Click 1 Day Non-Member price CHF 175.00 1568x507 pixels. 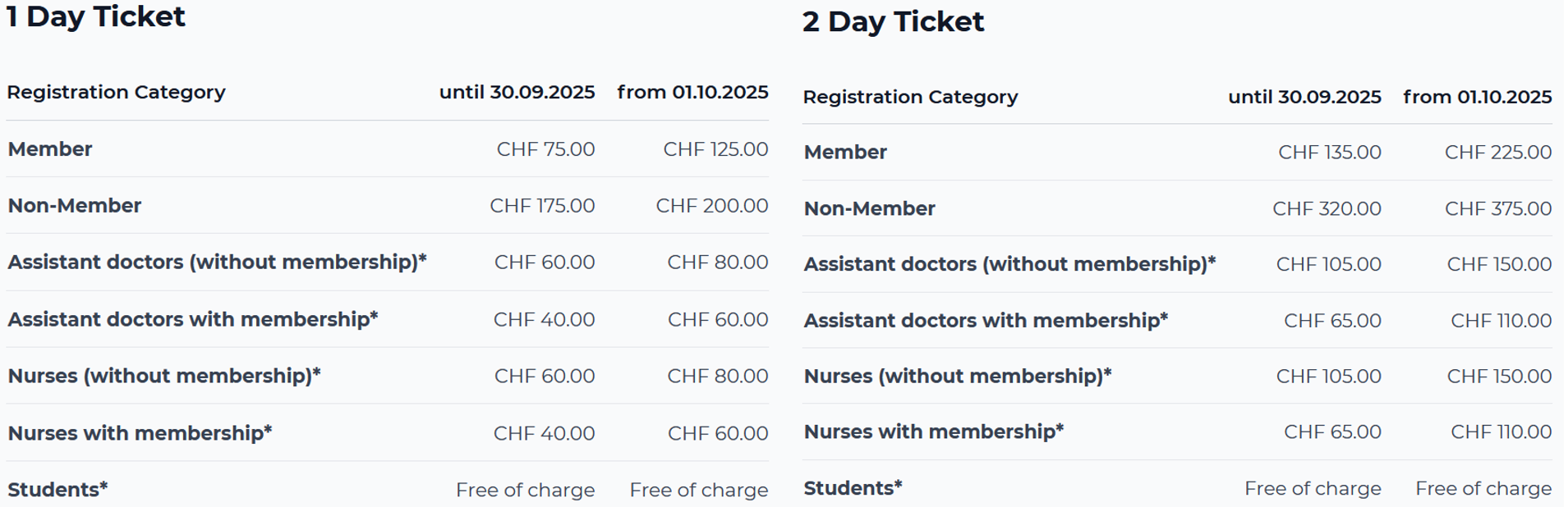(x=542, y=206)
